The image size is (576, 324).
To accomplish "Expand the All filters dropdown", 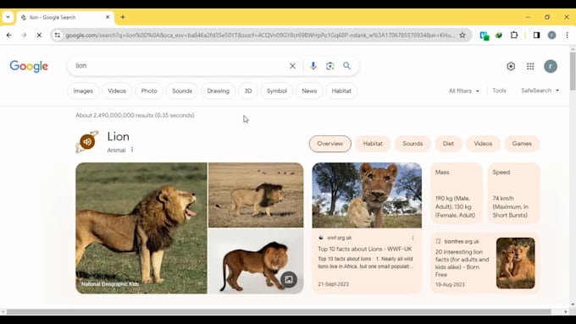I will pyautogui.click(x=463, y=91).
